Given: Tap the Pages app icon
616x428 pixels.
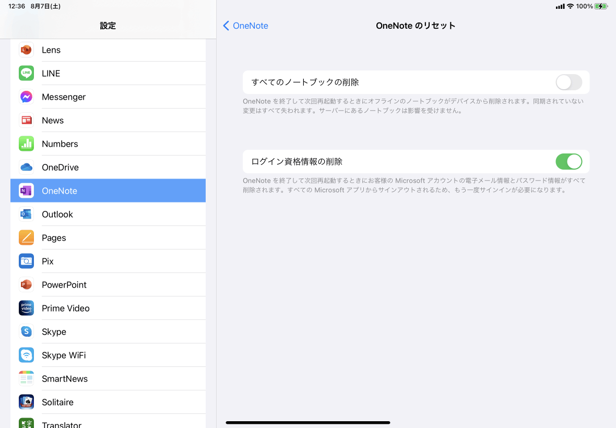Looking at the screenshot, I should pos(26,237).
